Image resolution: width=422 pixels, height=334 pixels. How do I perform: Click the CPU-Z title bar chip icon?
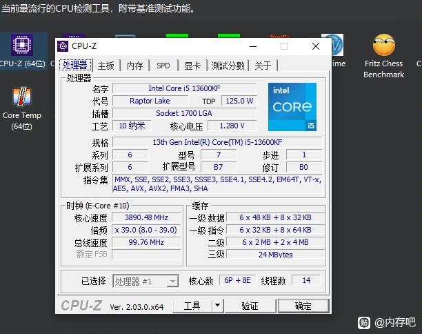(x=63, y=46)
